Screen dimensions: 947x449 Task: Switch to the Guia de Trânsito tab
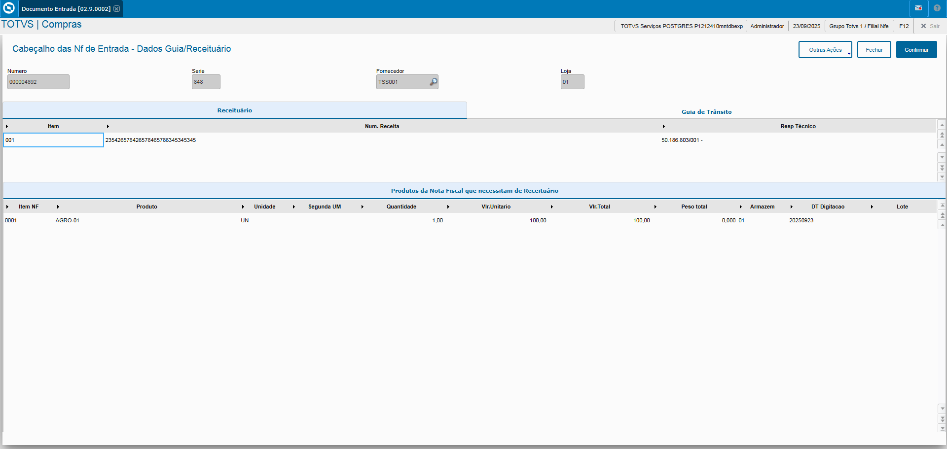point(706,112)
